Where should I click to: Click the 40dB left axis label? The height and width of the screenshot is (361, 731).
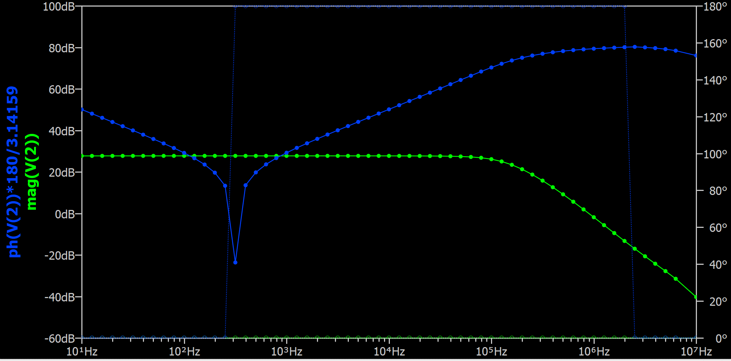pos(62,131)
